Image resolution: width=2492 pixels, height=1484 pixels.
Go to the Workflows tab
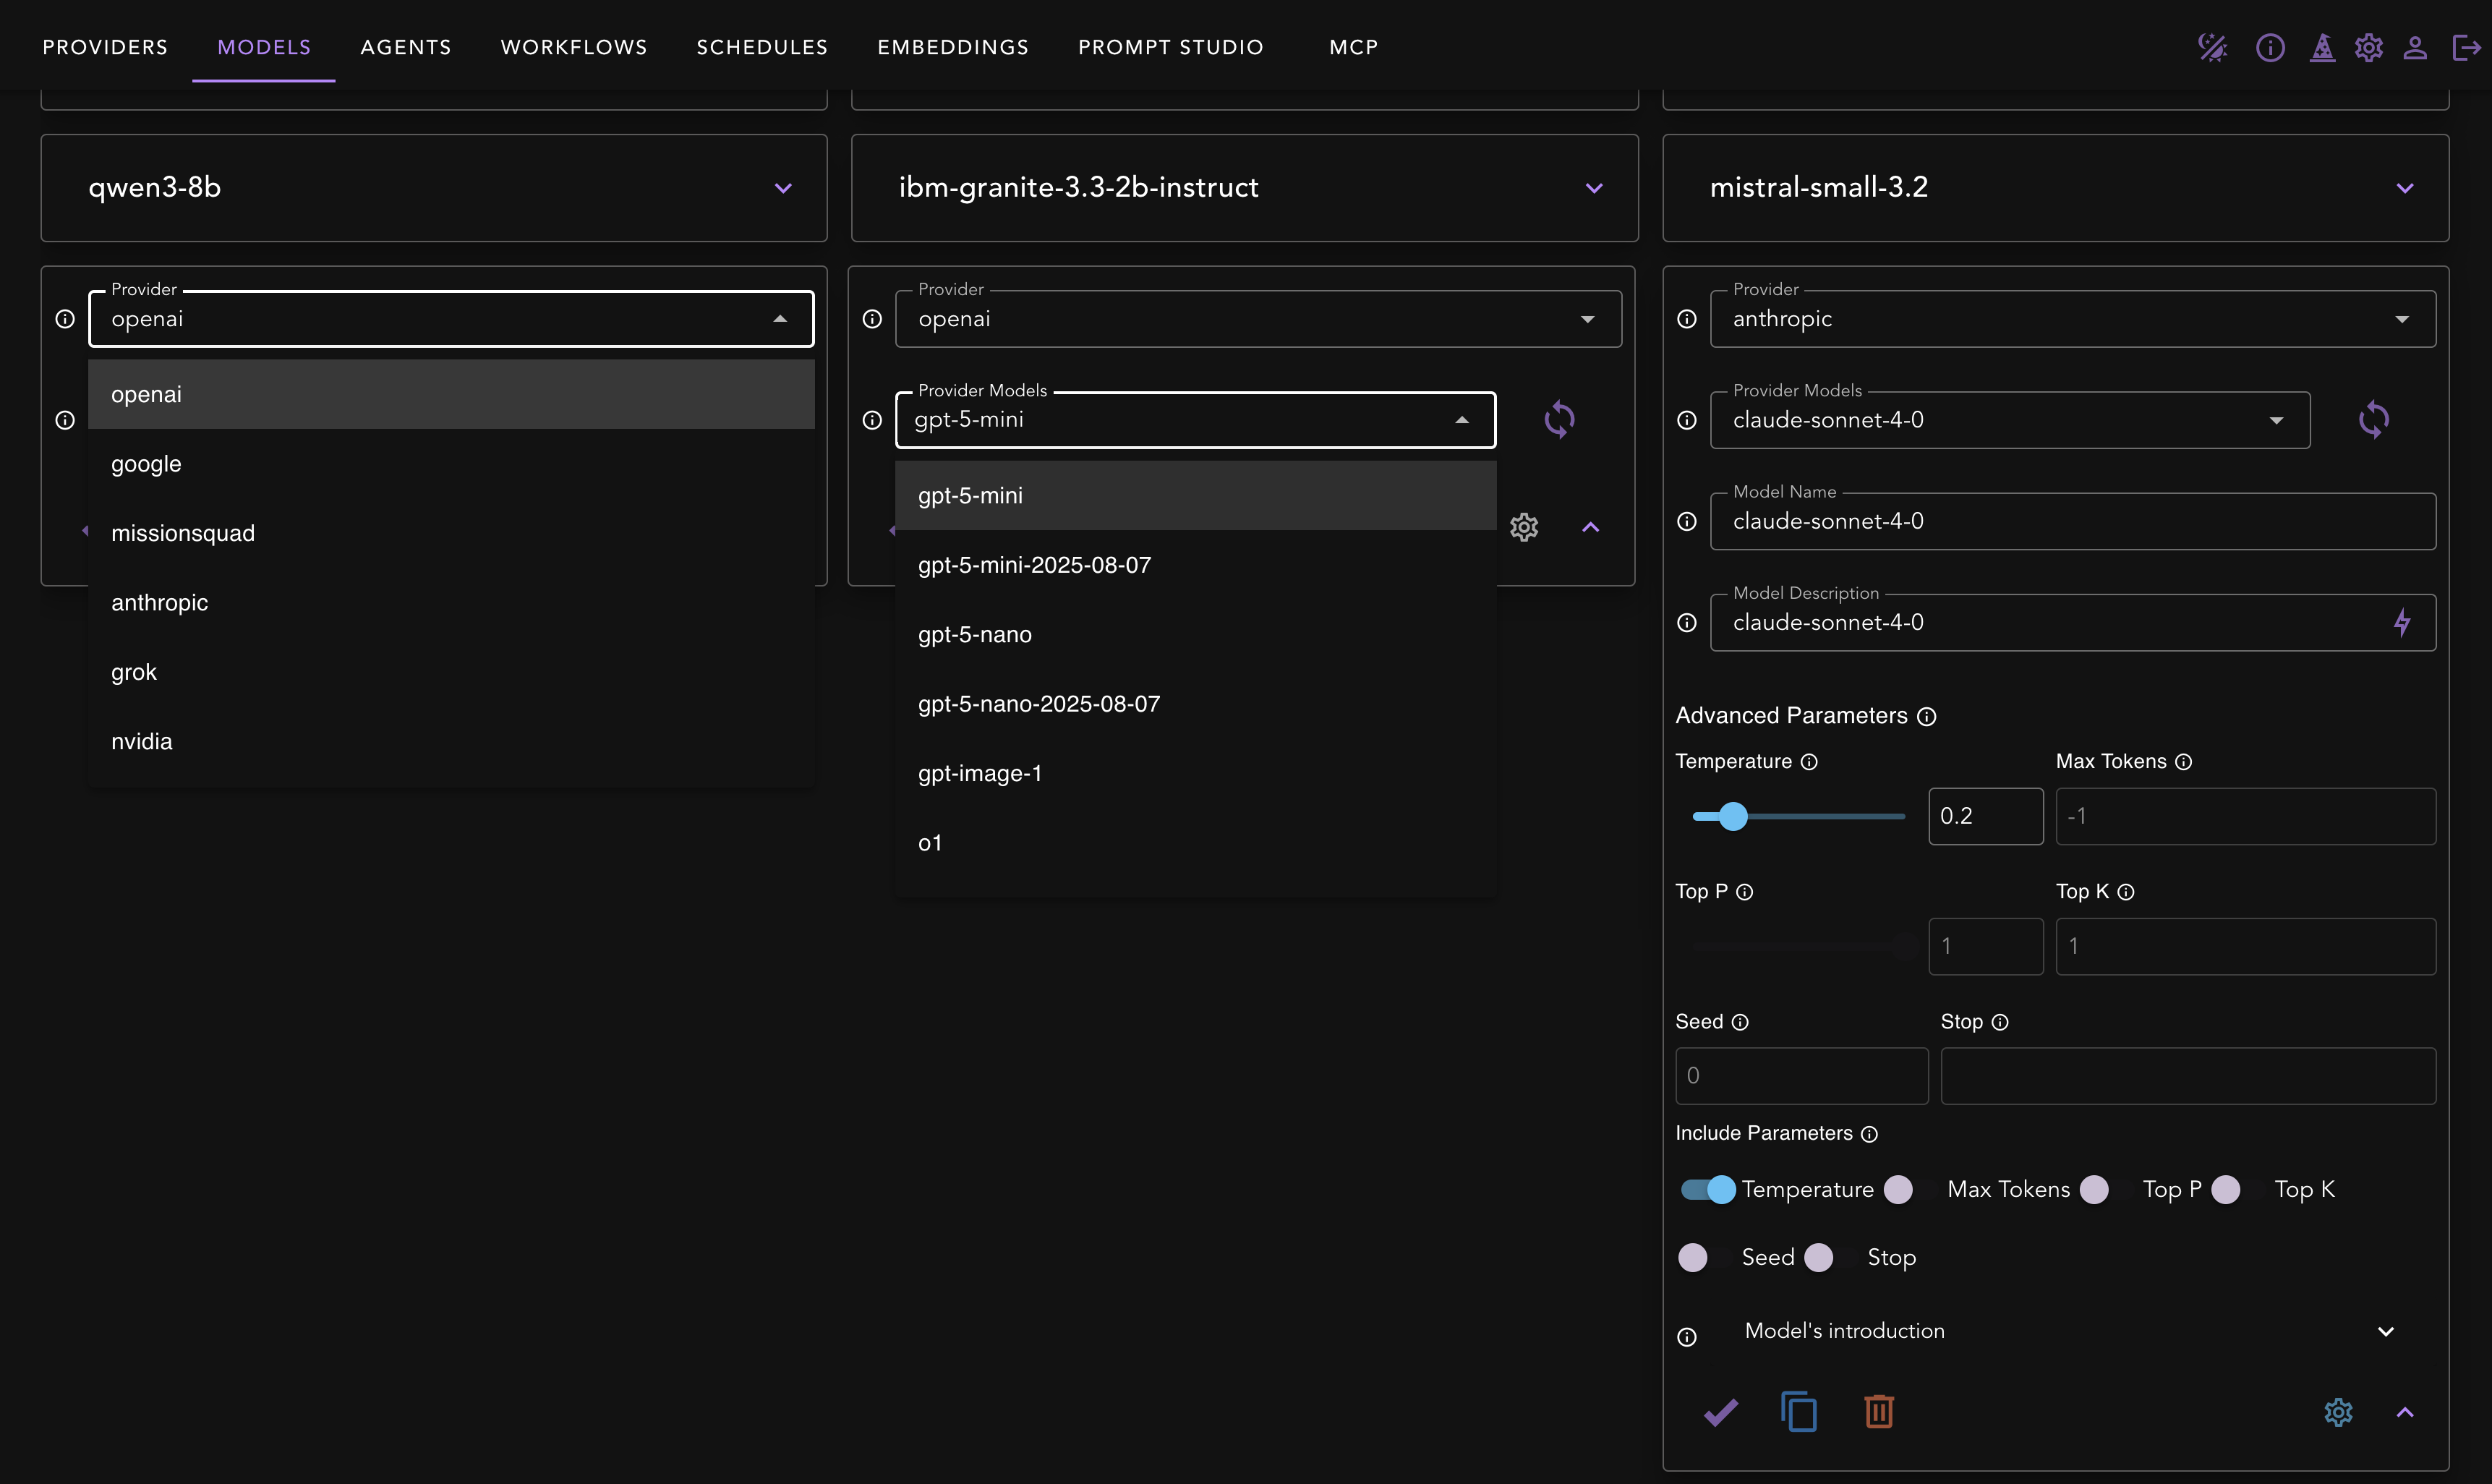coord(574,47)
